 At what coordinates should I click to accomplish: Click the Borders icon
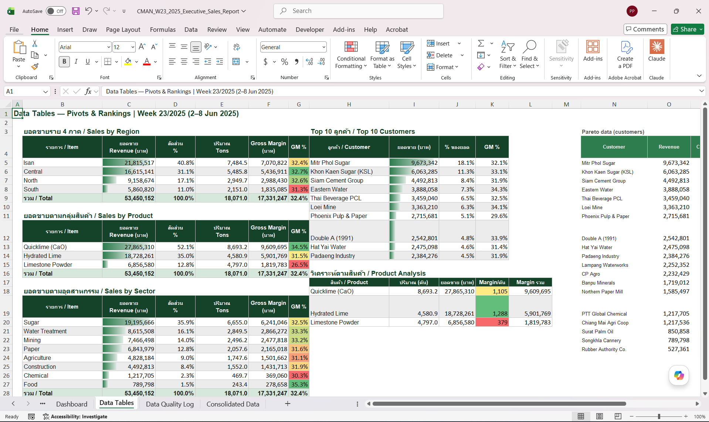pos(108,62)
